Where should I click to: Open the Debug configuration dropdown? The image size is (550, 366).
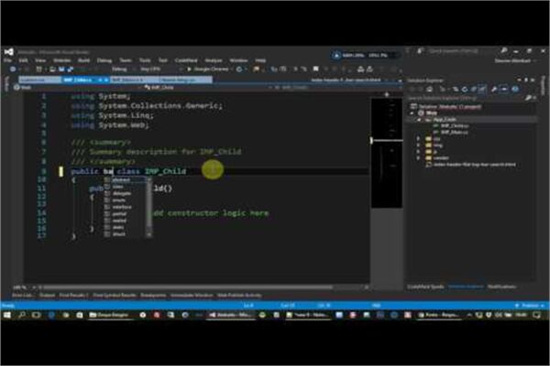124,69
